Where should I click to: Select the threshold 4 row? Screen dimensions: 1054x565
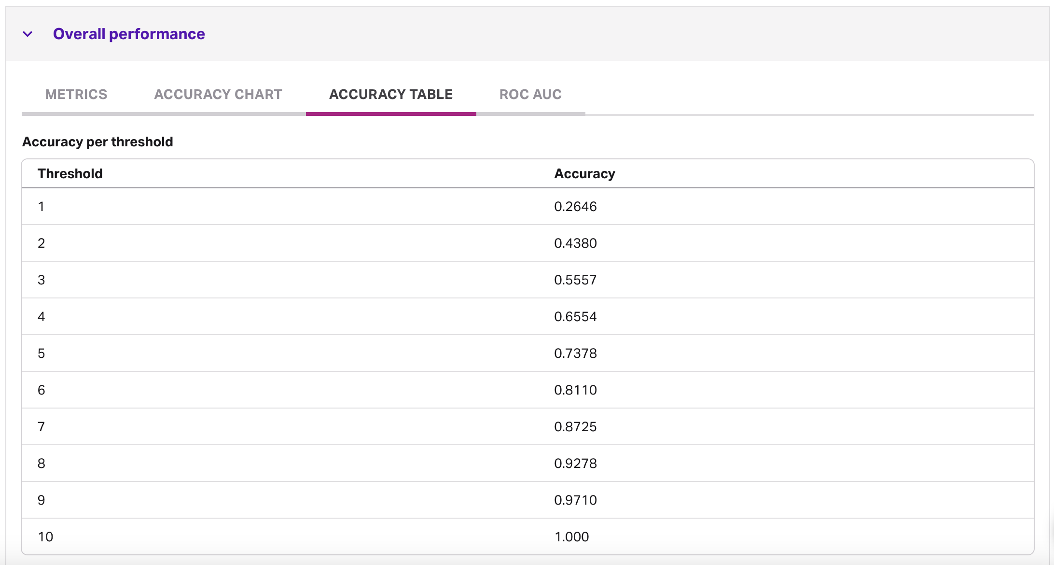(42, 317)
